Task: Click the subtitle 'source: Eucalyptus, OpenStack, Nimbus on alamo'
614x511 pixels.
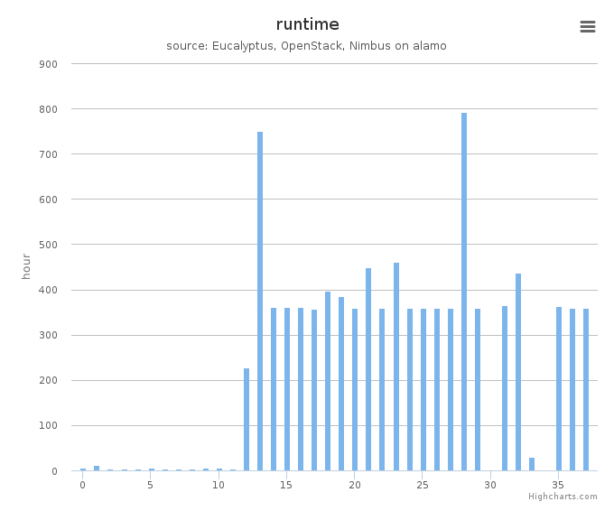Action: pos(306,46)
